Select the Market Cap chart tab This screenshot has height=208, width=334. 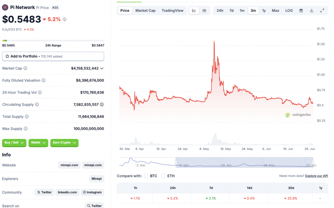click(145, 10)
